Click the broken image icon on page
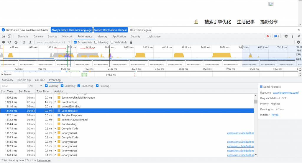 271,4
